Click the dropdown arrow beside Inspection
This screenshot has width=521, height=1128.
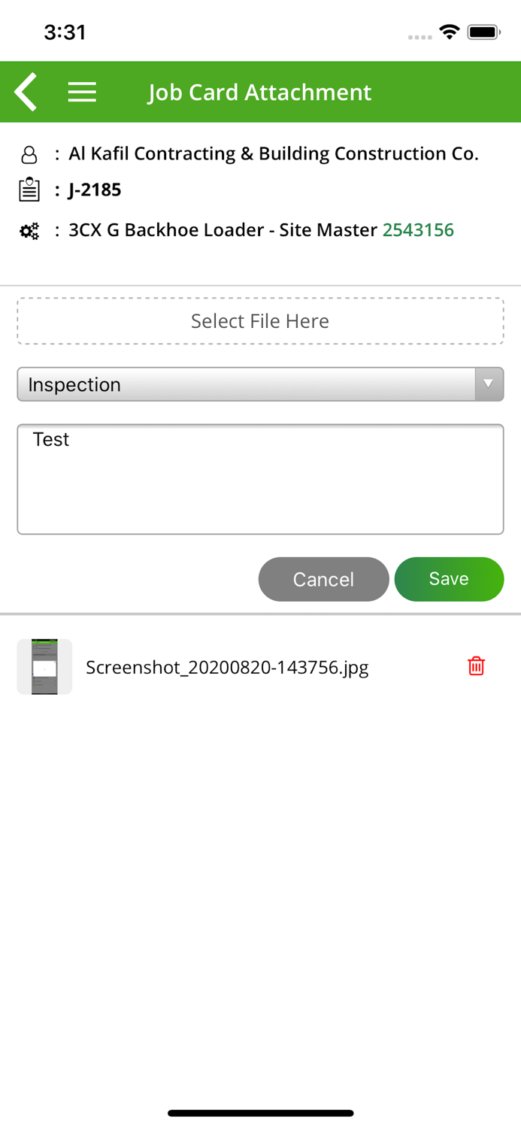click(x=489, y=384)
